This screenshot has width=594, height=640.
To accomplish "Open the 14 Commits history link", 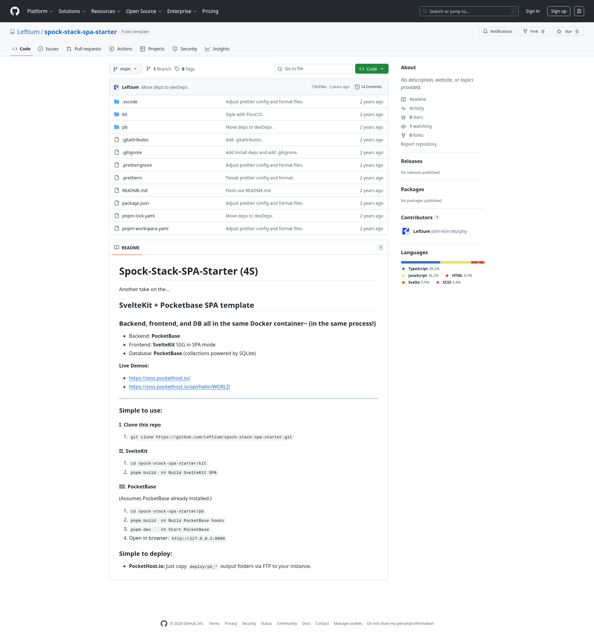I will click(x=368, y=87).
